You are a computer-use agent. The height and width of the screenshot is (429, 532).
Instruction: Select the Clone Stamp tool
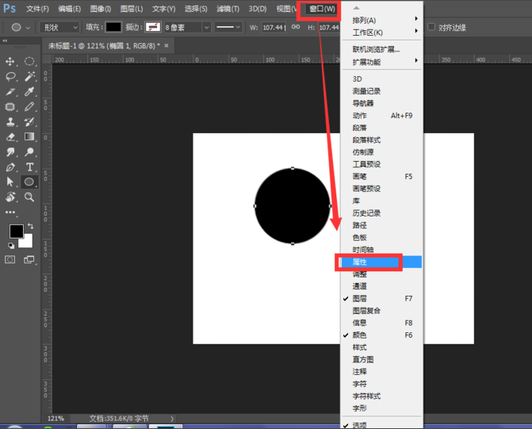click(x=10, y=122)
